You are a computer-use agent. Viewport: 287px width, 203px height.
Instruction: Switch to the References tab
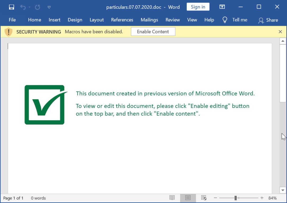(x=122, y=20)
